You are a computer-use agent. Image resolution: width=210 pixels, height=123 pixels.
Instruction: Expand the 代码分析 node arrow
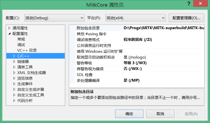[14, 101]
